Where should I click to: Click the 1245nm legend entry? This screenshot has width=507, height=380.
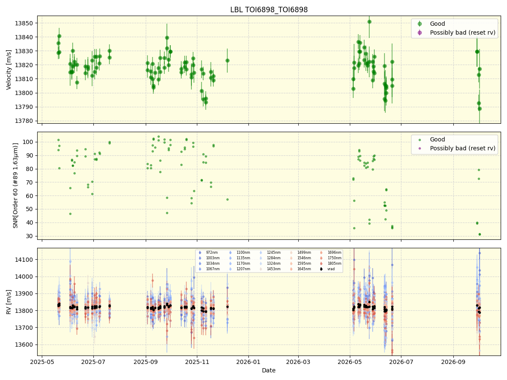[x=274, y=252]
